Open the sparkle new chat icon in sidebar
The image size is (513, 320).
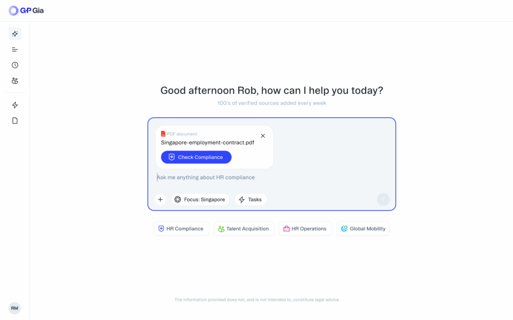[x=15, y=33]
